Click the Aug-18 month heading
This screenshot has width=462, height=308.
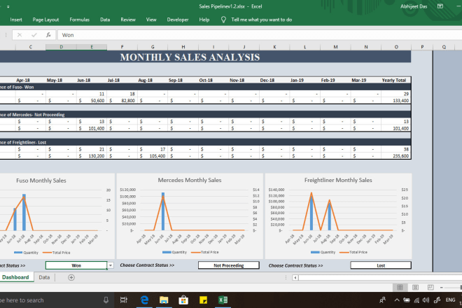coord(146,80)
